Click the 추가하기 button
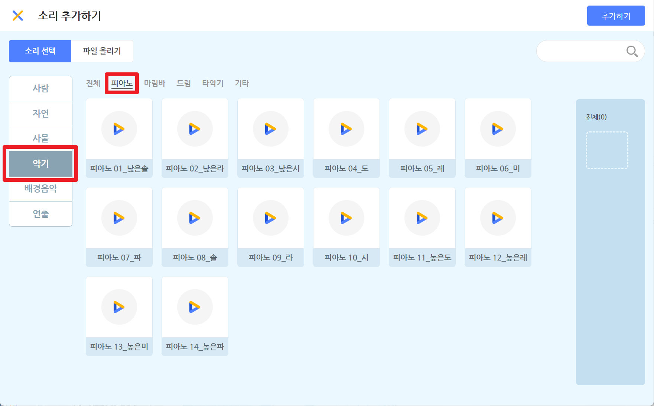The height and width of the screenshot is (406, 654). tap(616, 16)
